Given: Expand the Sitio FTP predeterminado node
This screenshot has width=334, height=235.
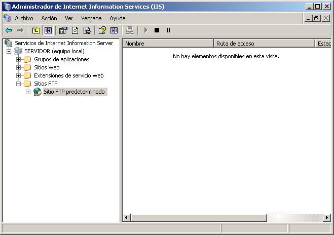Looking at the screenshot, I should [28, 92].
